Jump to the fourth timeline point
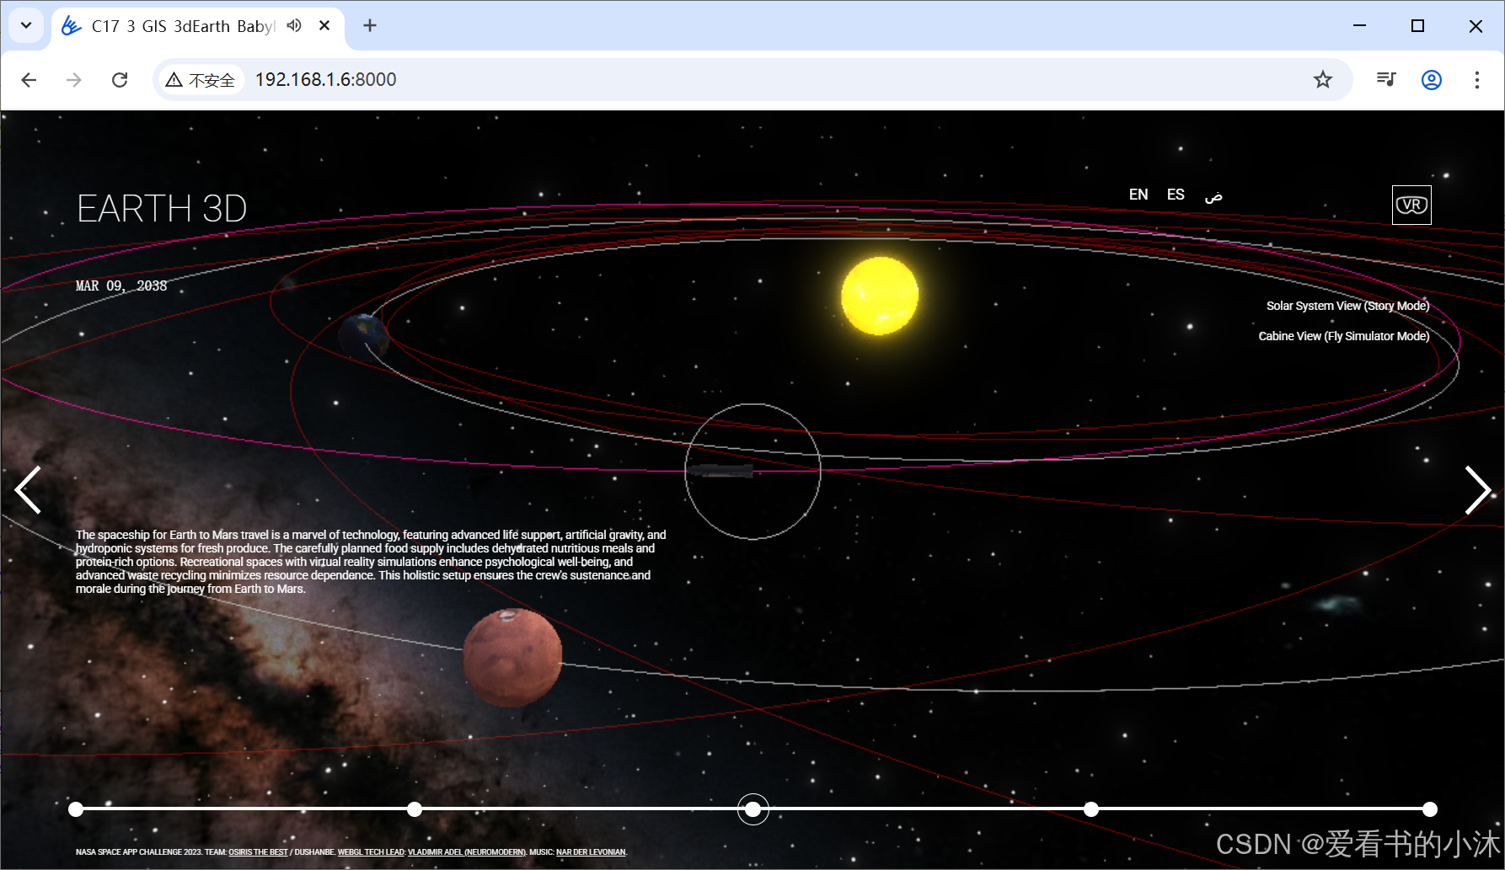 coord(1091,809)
